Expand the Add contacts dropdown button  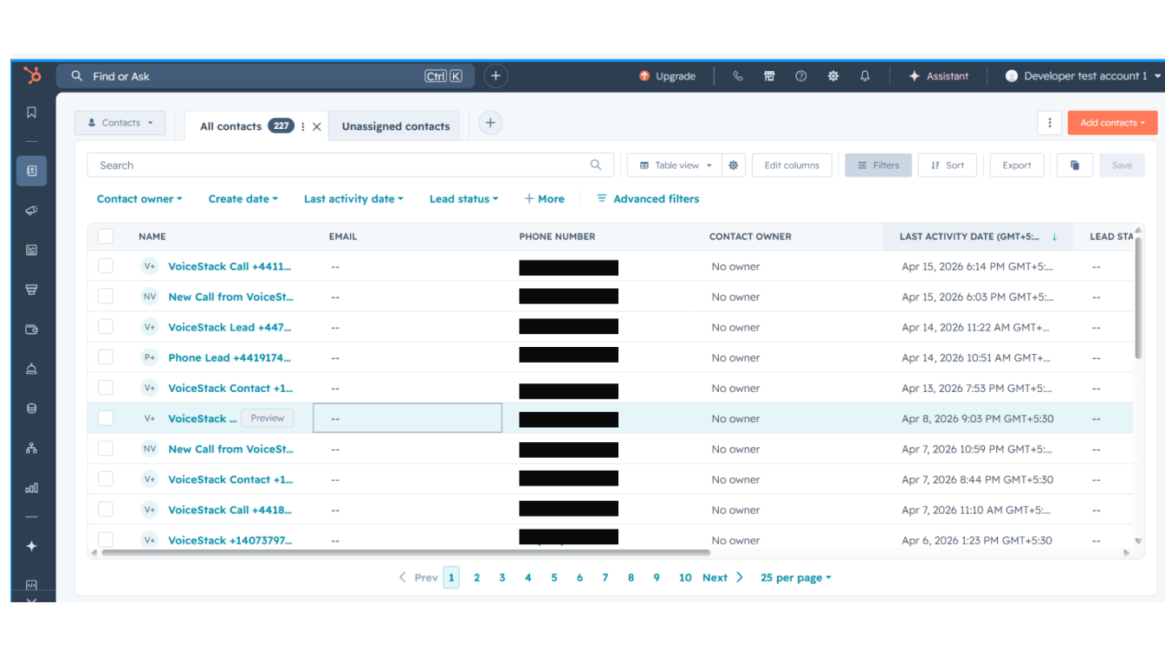1112,123
